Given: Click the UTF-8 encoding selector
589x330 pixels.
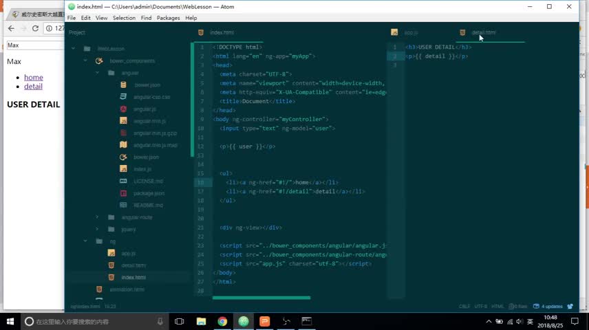Looking at the screenshot, I should [480, 307].
